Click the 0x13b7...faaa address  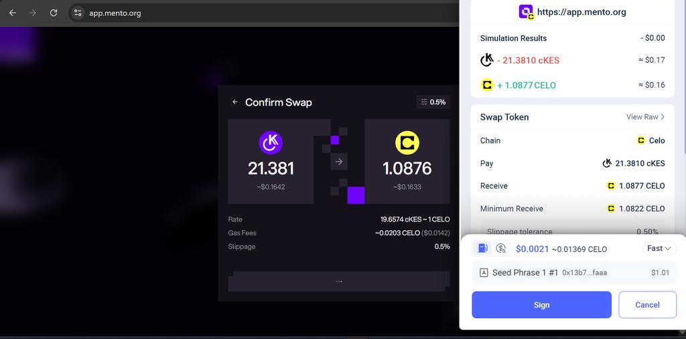tap(584, 273)
